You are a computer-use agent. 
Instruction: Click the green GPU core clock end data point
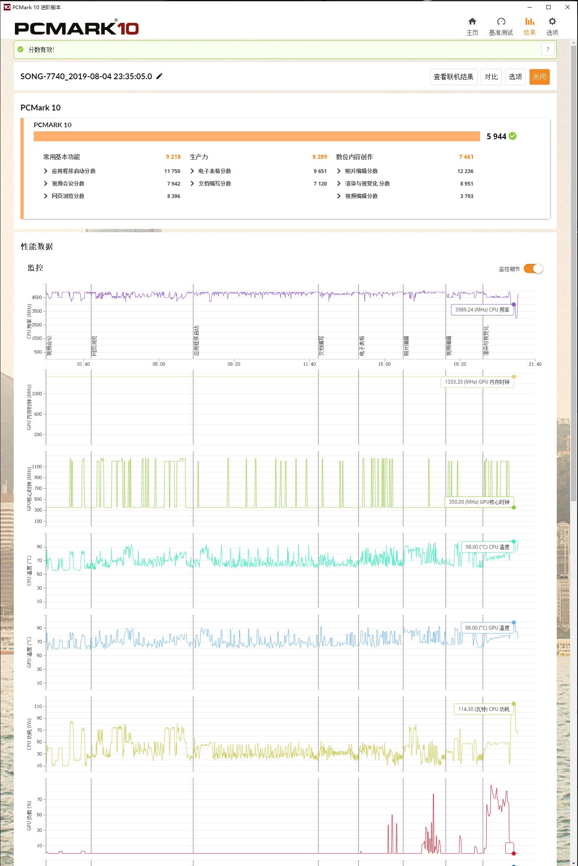[x=513, y=507]
